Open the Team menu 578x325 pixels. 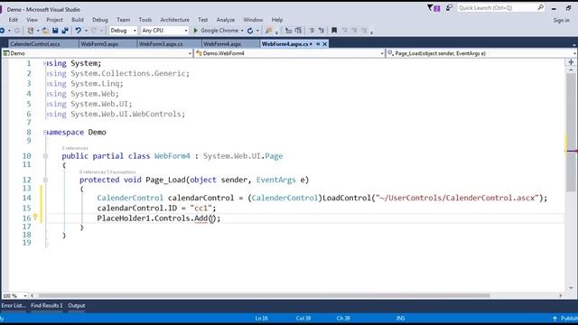(x=124, y=20)
